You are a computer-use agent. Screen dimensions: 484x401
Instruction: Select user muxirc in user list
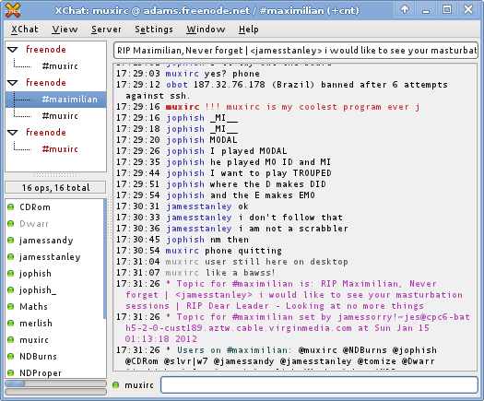pyautogui.click(x=34, y=340)
